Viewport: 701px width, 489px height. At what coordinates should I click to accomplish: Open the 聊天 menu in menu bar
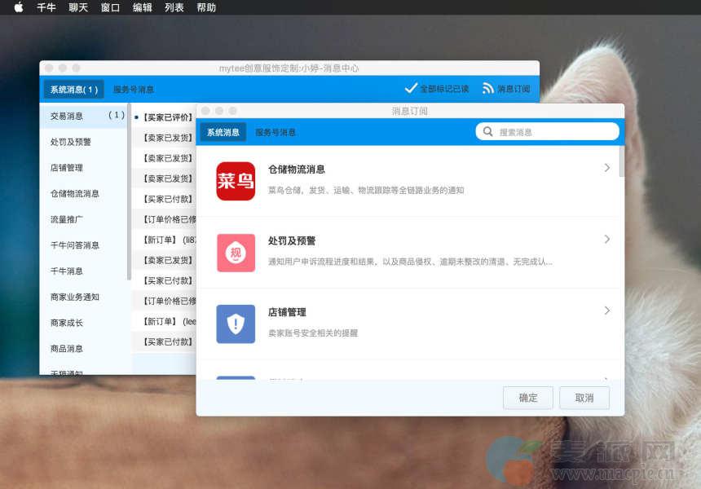(x=78, y=7)
